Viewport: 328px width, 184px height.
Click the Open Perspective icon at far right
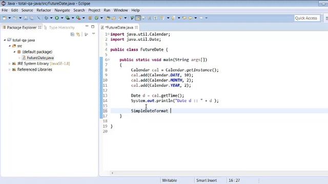326,18
